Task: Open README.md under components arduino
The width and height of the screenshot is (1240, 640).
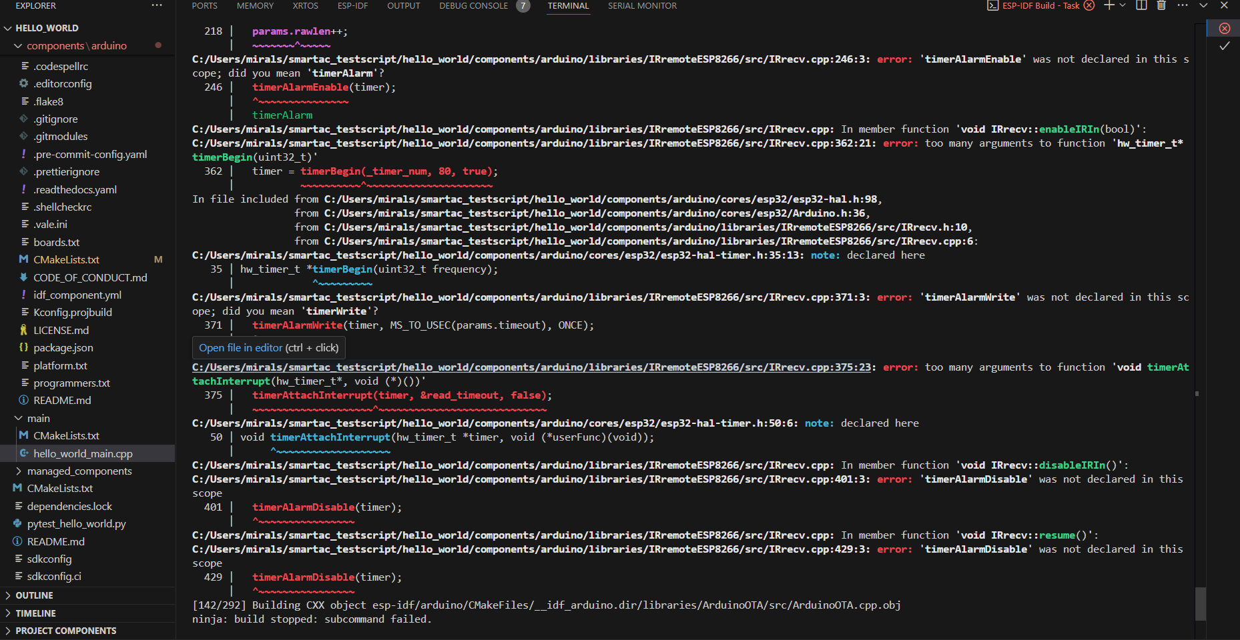Action: point(63,401)
